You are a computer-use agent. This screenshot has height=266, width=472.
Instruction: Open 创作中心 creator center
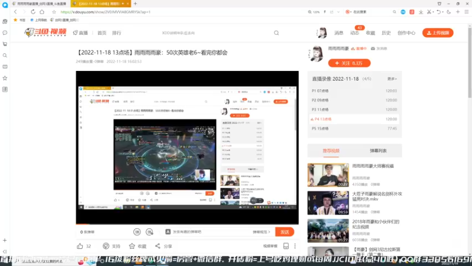[406, 33]
